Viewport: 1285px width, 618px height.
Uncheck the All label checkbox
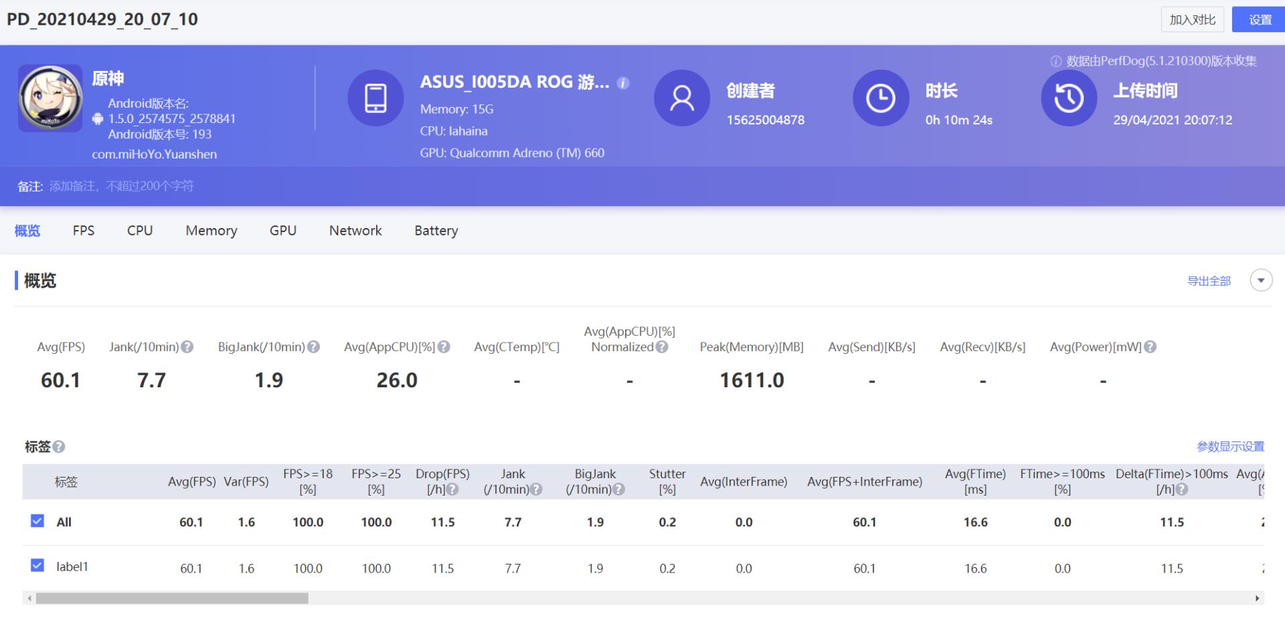pyautogui.click(x=37, y=521)
